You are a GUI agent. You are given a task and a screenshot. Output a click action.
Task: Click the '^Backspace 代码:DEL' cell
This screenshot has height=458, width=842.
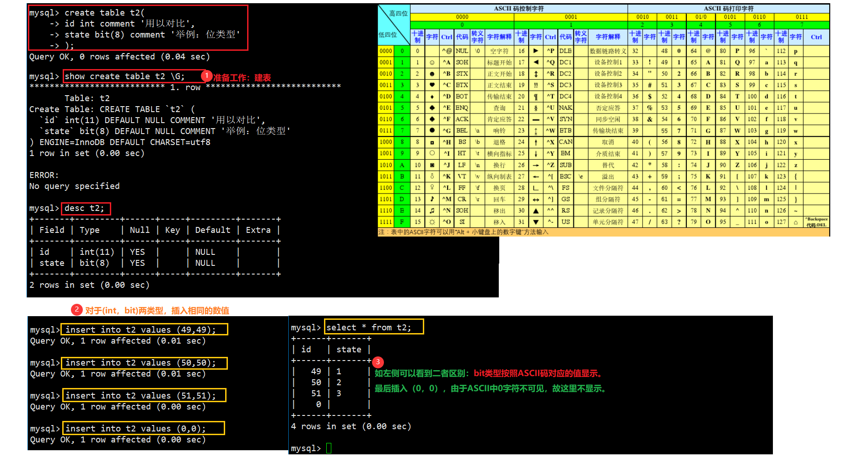(x=816, y=222)
